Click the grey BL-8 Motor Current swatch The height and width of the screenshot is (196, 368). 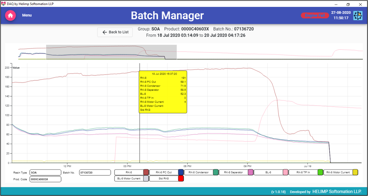tap(146, 179)
